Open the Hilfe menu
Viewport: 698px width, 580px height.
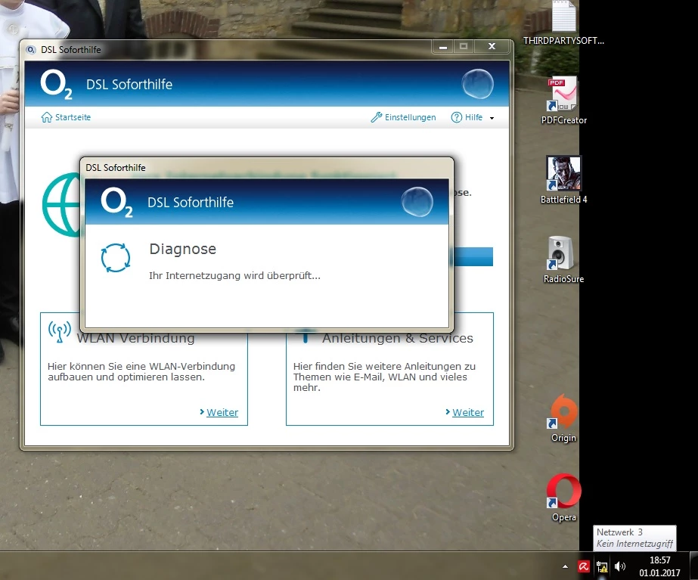pyautogui.click(x=467, y=117)
